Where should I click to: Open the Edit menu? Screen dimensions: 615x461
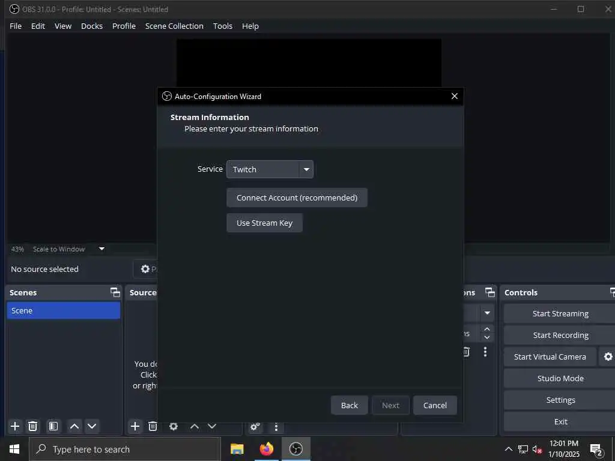pyautogui.click(x=38, y=26)
